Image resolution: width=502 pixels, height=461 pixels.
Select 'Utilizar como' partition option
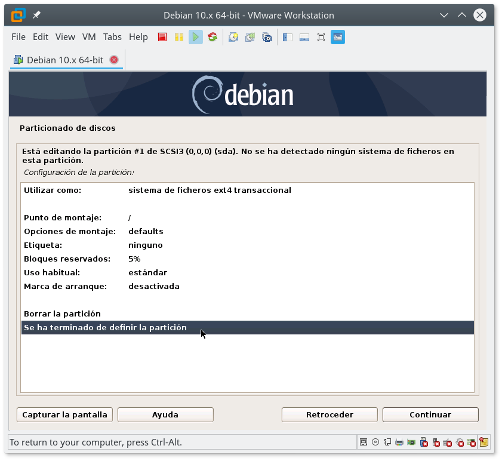point(248,190)
